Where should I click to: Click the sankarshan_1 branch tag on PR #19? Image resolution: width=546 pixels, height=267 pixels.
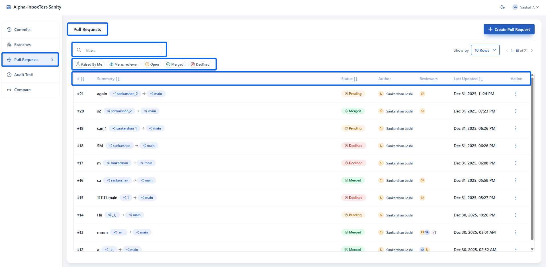tap(124, 128)
